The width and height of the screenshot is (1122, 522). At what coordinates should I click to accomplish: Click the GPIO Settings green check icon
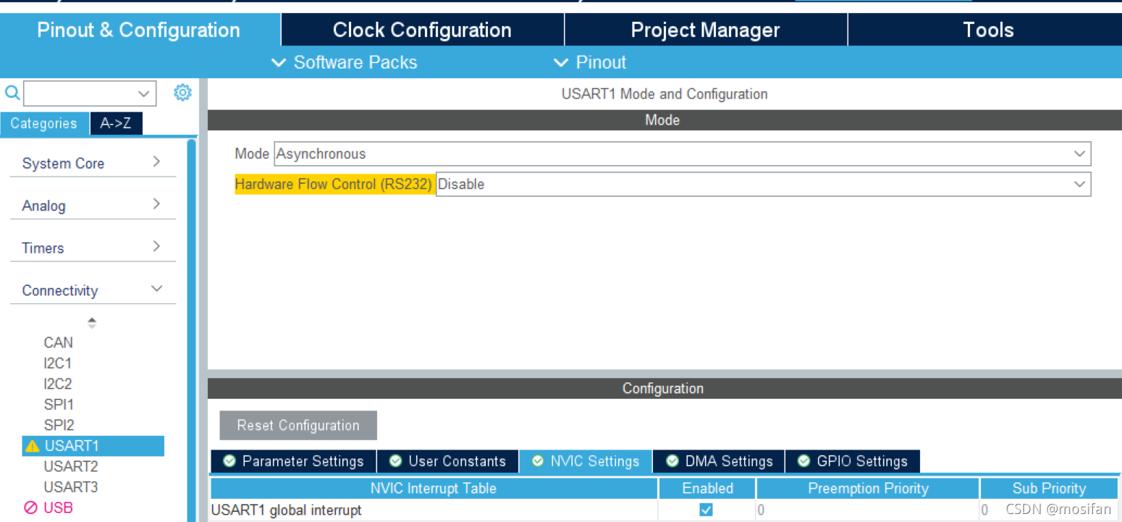tap(803, 461)
